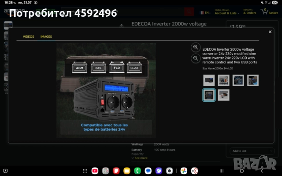The height and width of the screenshot is (176, 282).
Task: Launch the purple Samsung Internet browser
Action: (x=159, y=171)
